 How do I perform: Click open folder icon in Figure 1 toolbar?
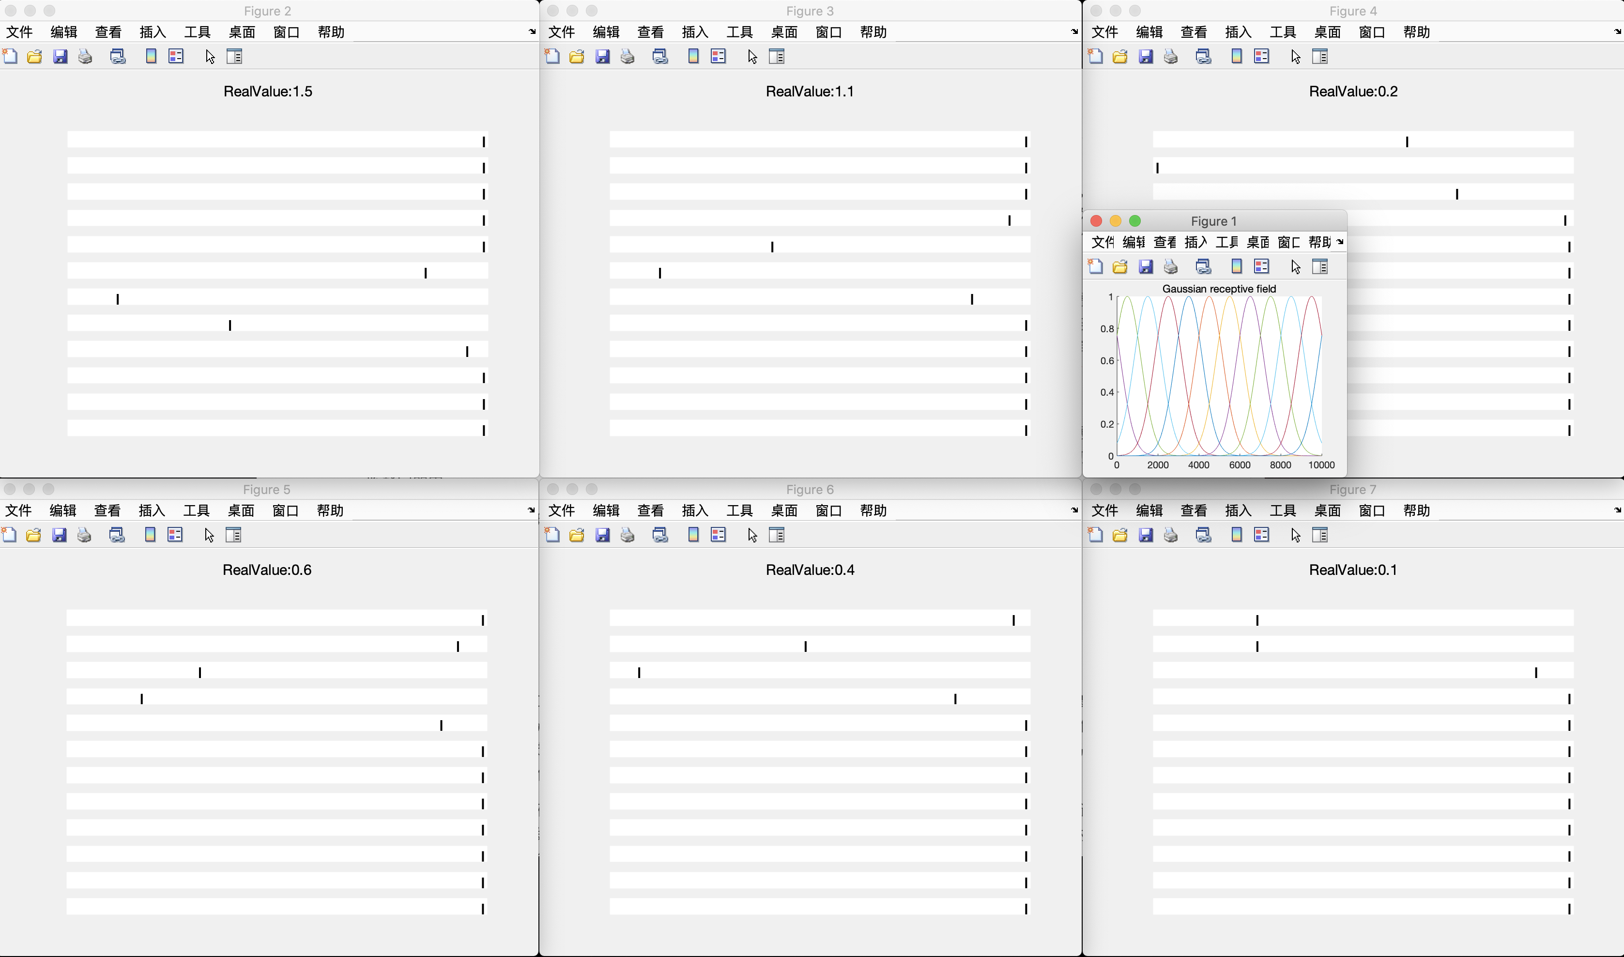1120,267
